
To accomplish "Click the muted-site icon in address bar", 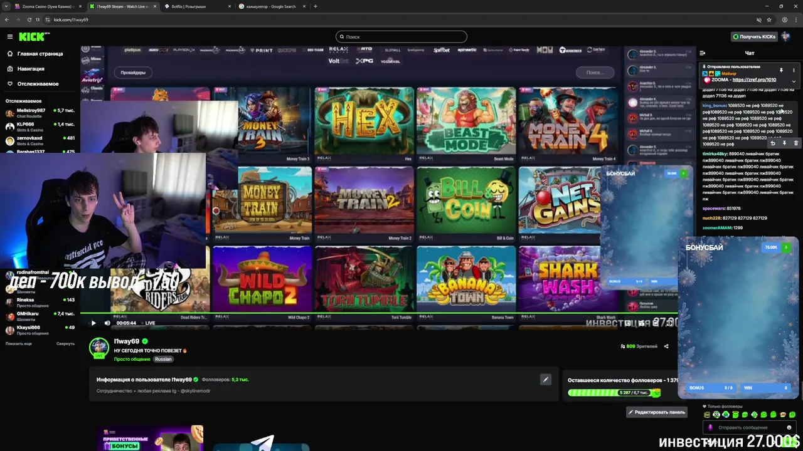I will click(758, 19).
